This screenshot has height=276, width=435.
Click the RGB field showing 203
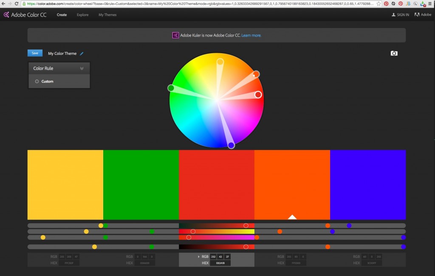69,256
